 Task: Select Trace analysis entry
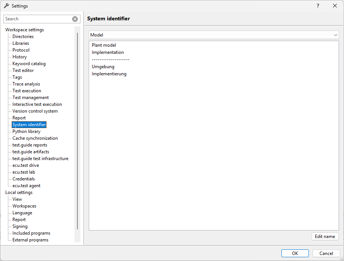(x=26, y=84)
